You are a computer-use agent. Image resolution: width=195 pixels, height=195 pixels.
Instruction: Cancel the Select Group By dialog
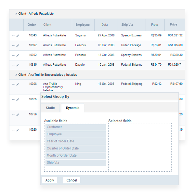(71, 180)
